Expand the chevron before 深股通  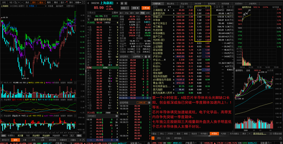46,6
